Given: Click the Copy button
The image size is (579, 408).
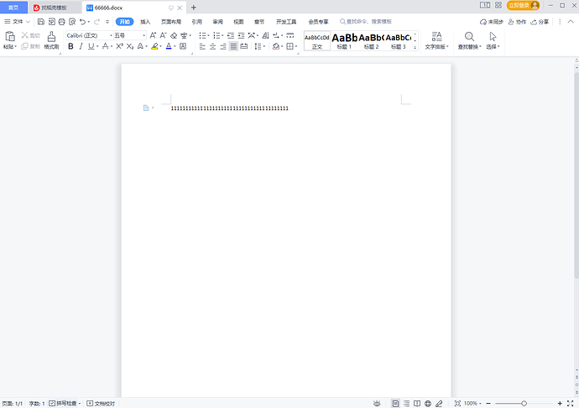Looking at the screenshot, I should tap(30, 46).
